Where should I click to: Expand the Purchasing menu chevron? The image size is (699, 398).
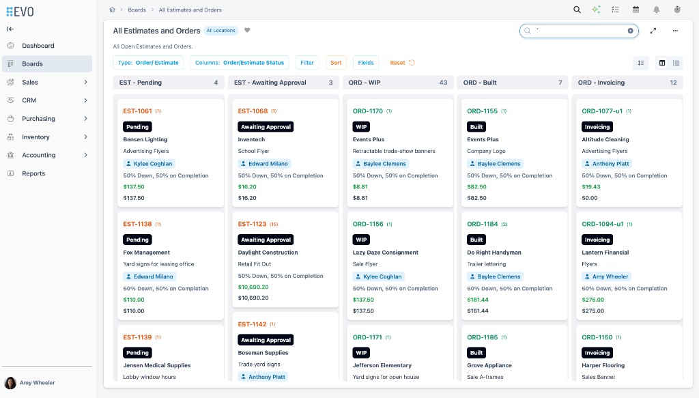pyautogui.click(x=85, y=119)
